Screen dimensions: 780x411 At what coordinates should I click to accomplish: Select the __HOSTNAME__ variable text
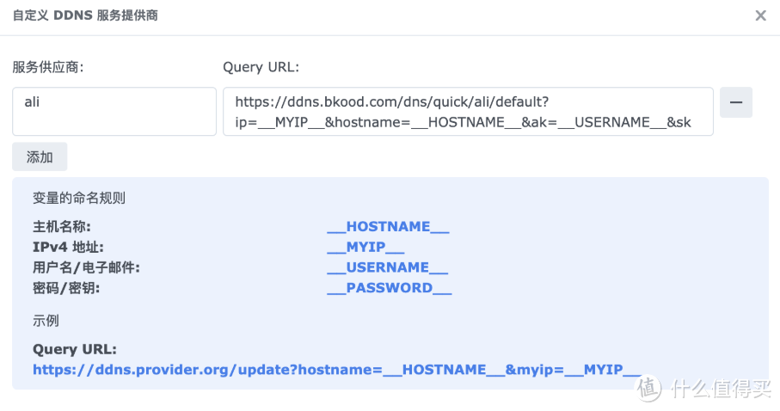(x=389, y=227)
